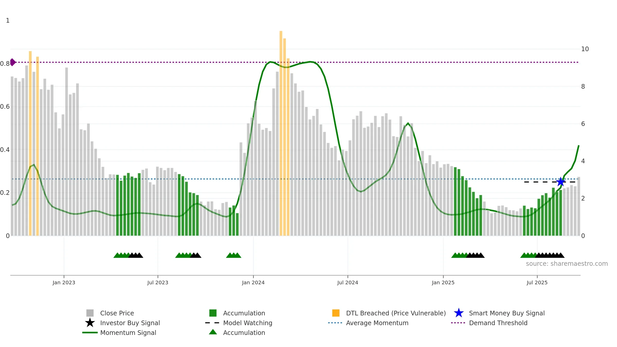Click green accumulation triangles near Jul 2025

[x=529, y=255]
